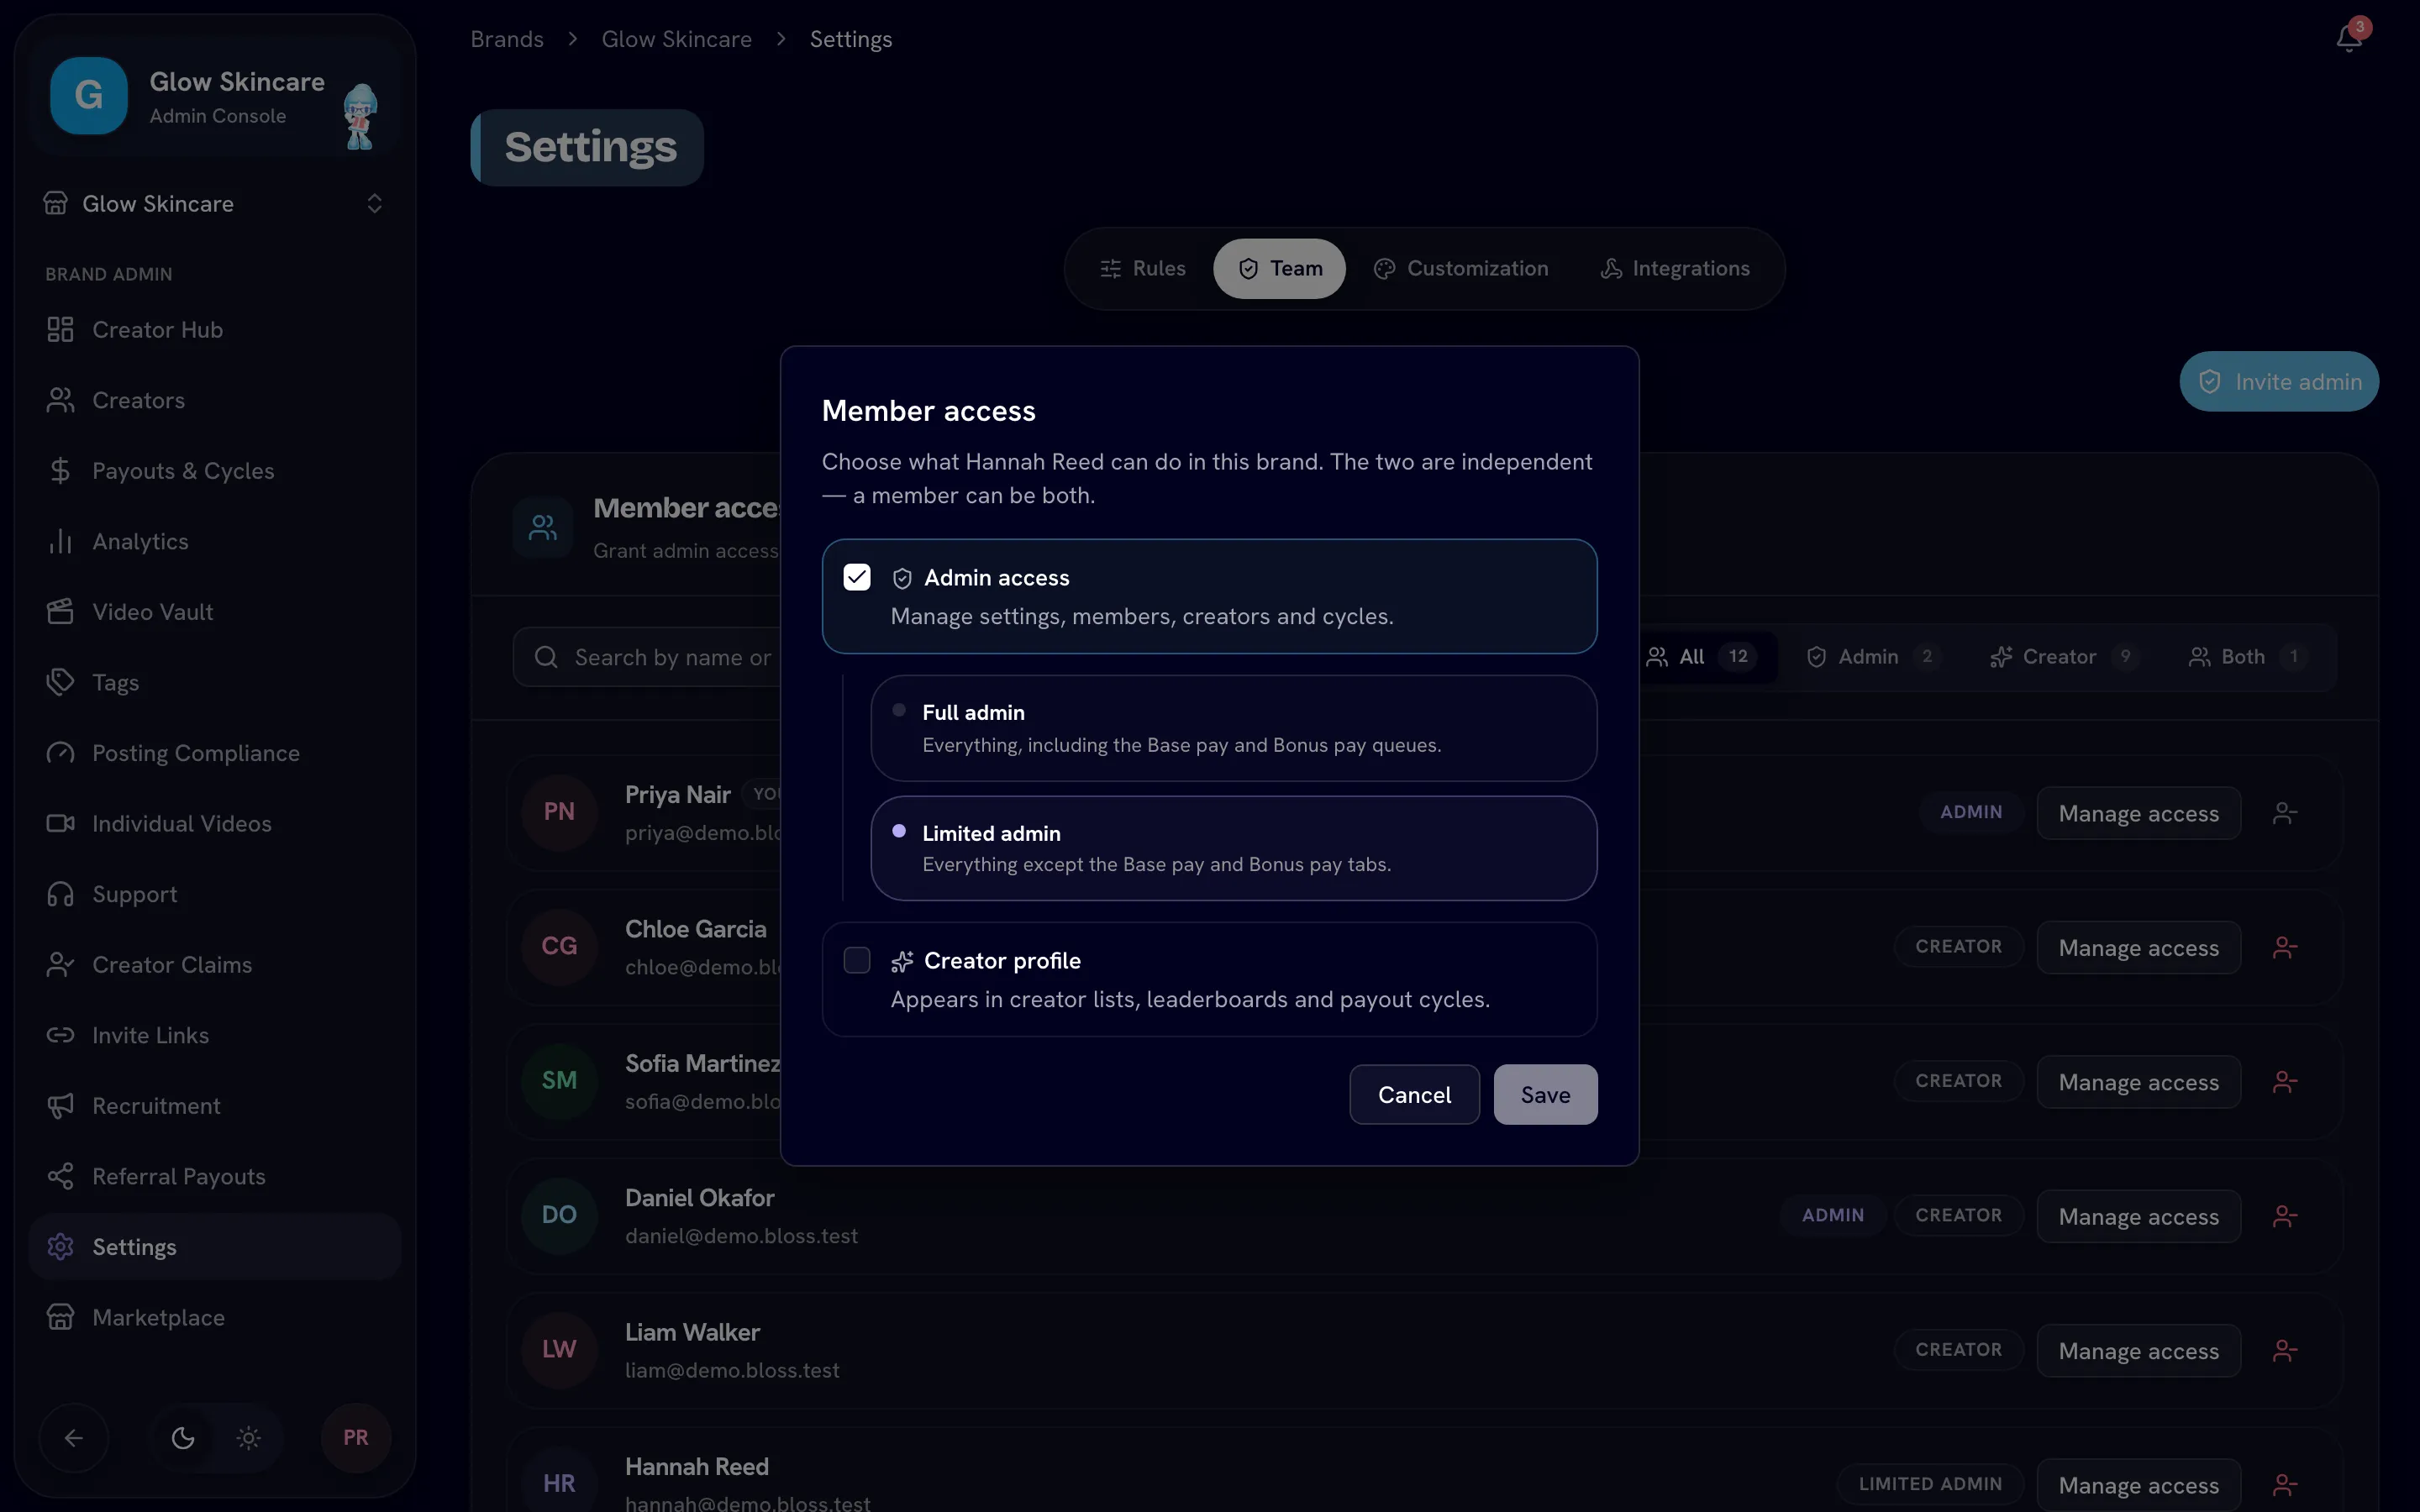Screen dimensions: 2420x1512
Task: Open Analytics section
Action: coord(215,541)
